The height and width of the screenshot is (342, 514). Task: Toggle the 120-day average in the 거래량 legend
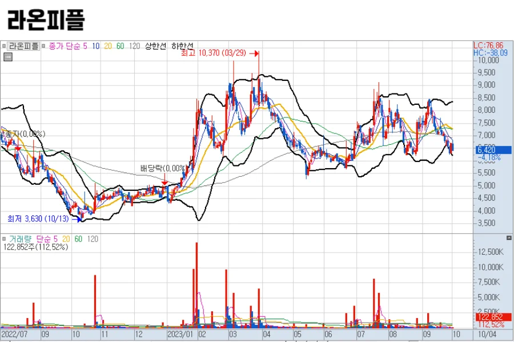(x=93, y=239)
